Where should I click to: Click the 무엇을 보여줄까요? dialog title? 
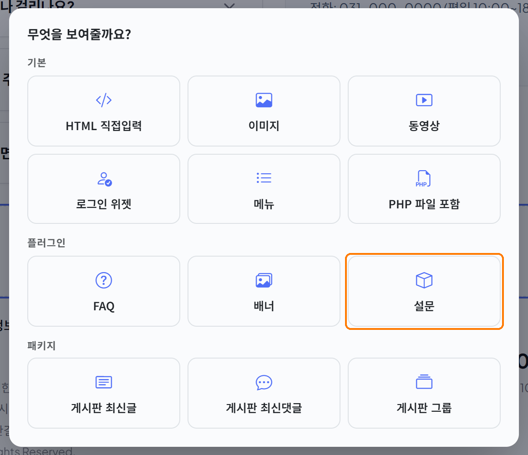click(79, 34)
